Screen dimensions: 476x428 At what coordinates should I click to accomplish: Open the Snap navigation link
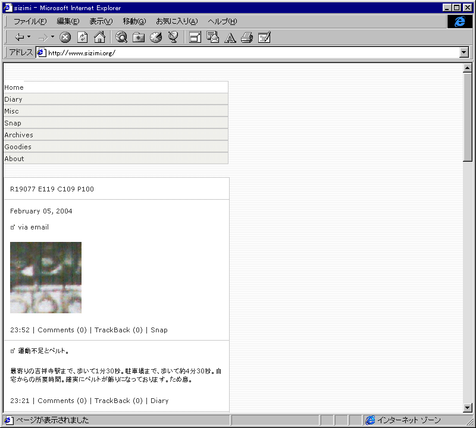tap(12, 123)
